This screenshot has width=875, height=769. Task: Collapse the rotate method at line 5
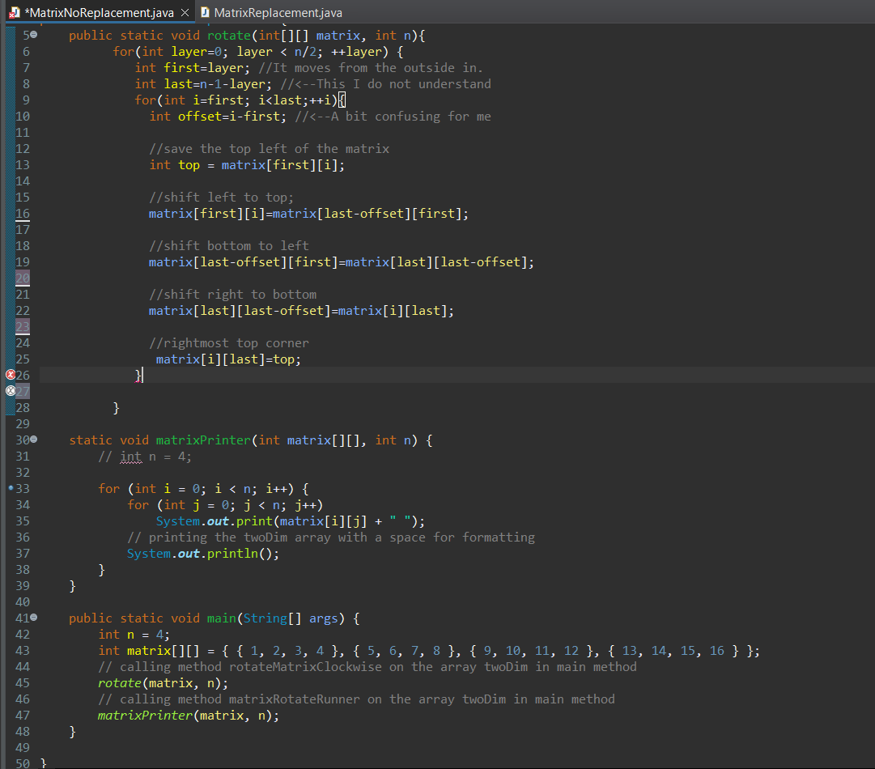33,35
